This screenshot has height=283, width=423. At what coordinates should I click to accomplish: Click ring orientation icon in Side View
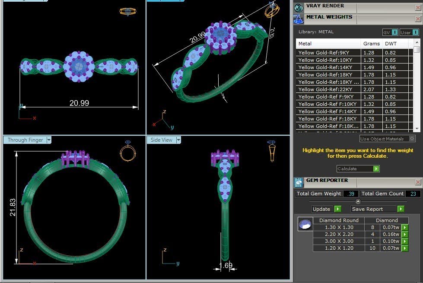(x=272, y=151)
